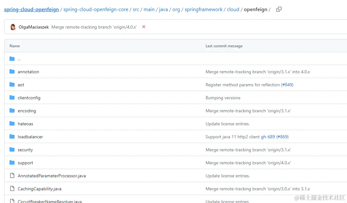
Task: Open the security folder
Action: (x=25, y=150)
